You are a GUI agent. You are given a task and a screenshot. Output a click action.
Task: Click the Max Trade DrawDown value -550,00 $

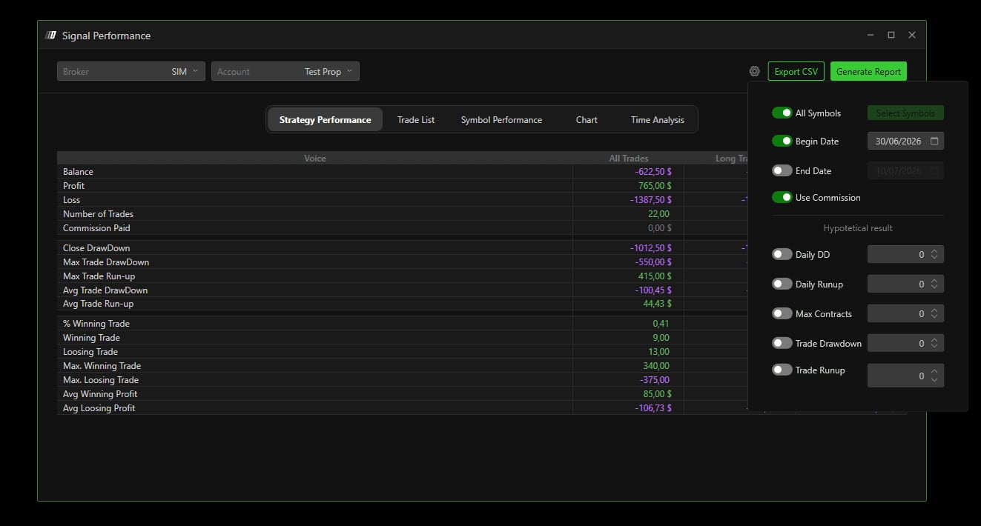(653, 262)
